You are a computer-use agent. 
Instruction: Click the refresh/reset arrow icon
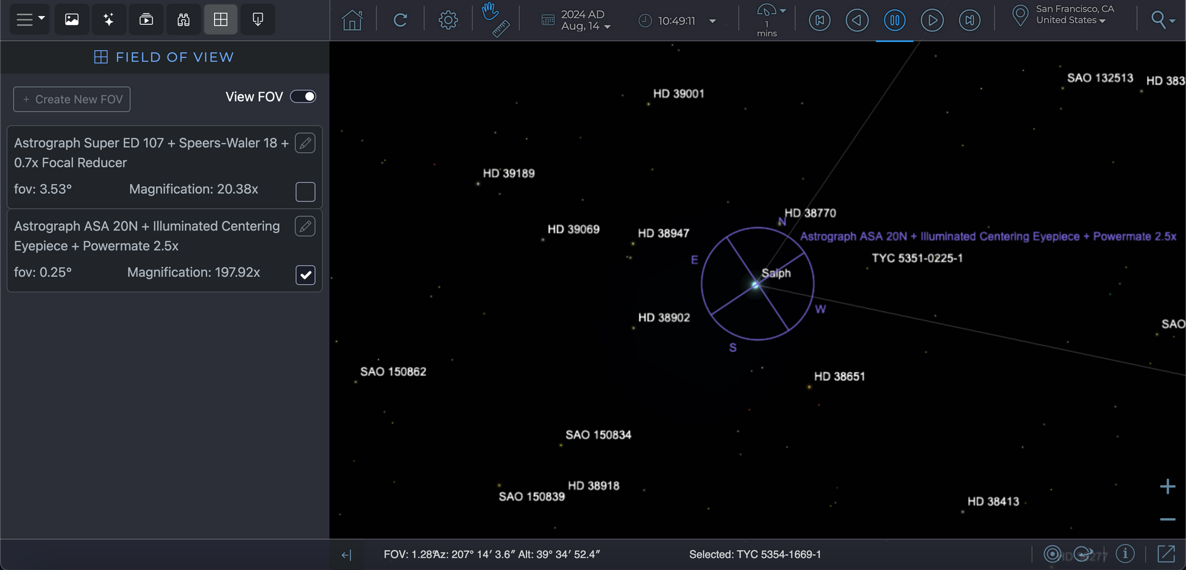coord(400,20)
